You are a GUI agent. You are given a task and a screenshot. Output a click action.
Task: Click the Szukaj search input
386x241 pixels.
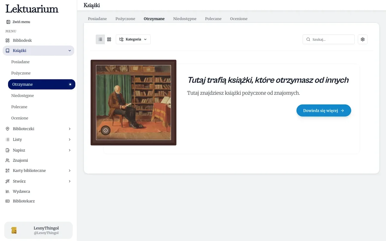(x=328, y=39)
